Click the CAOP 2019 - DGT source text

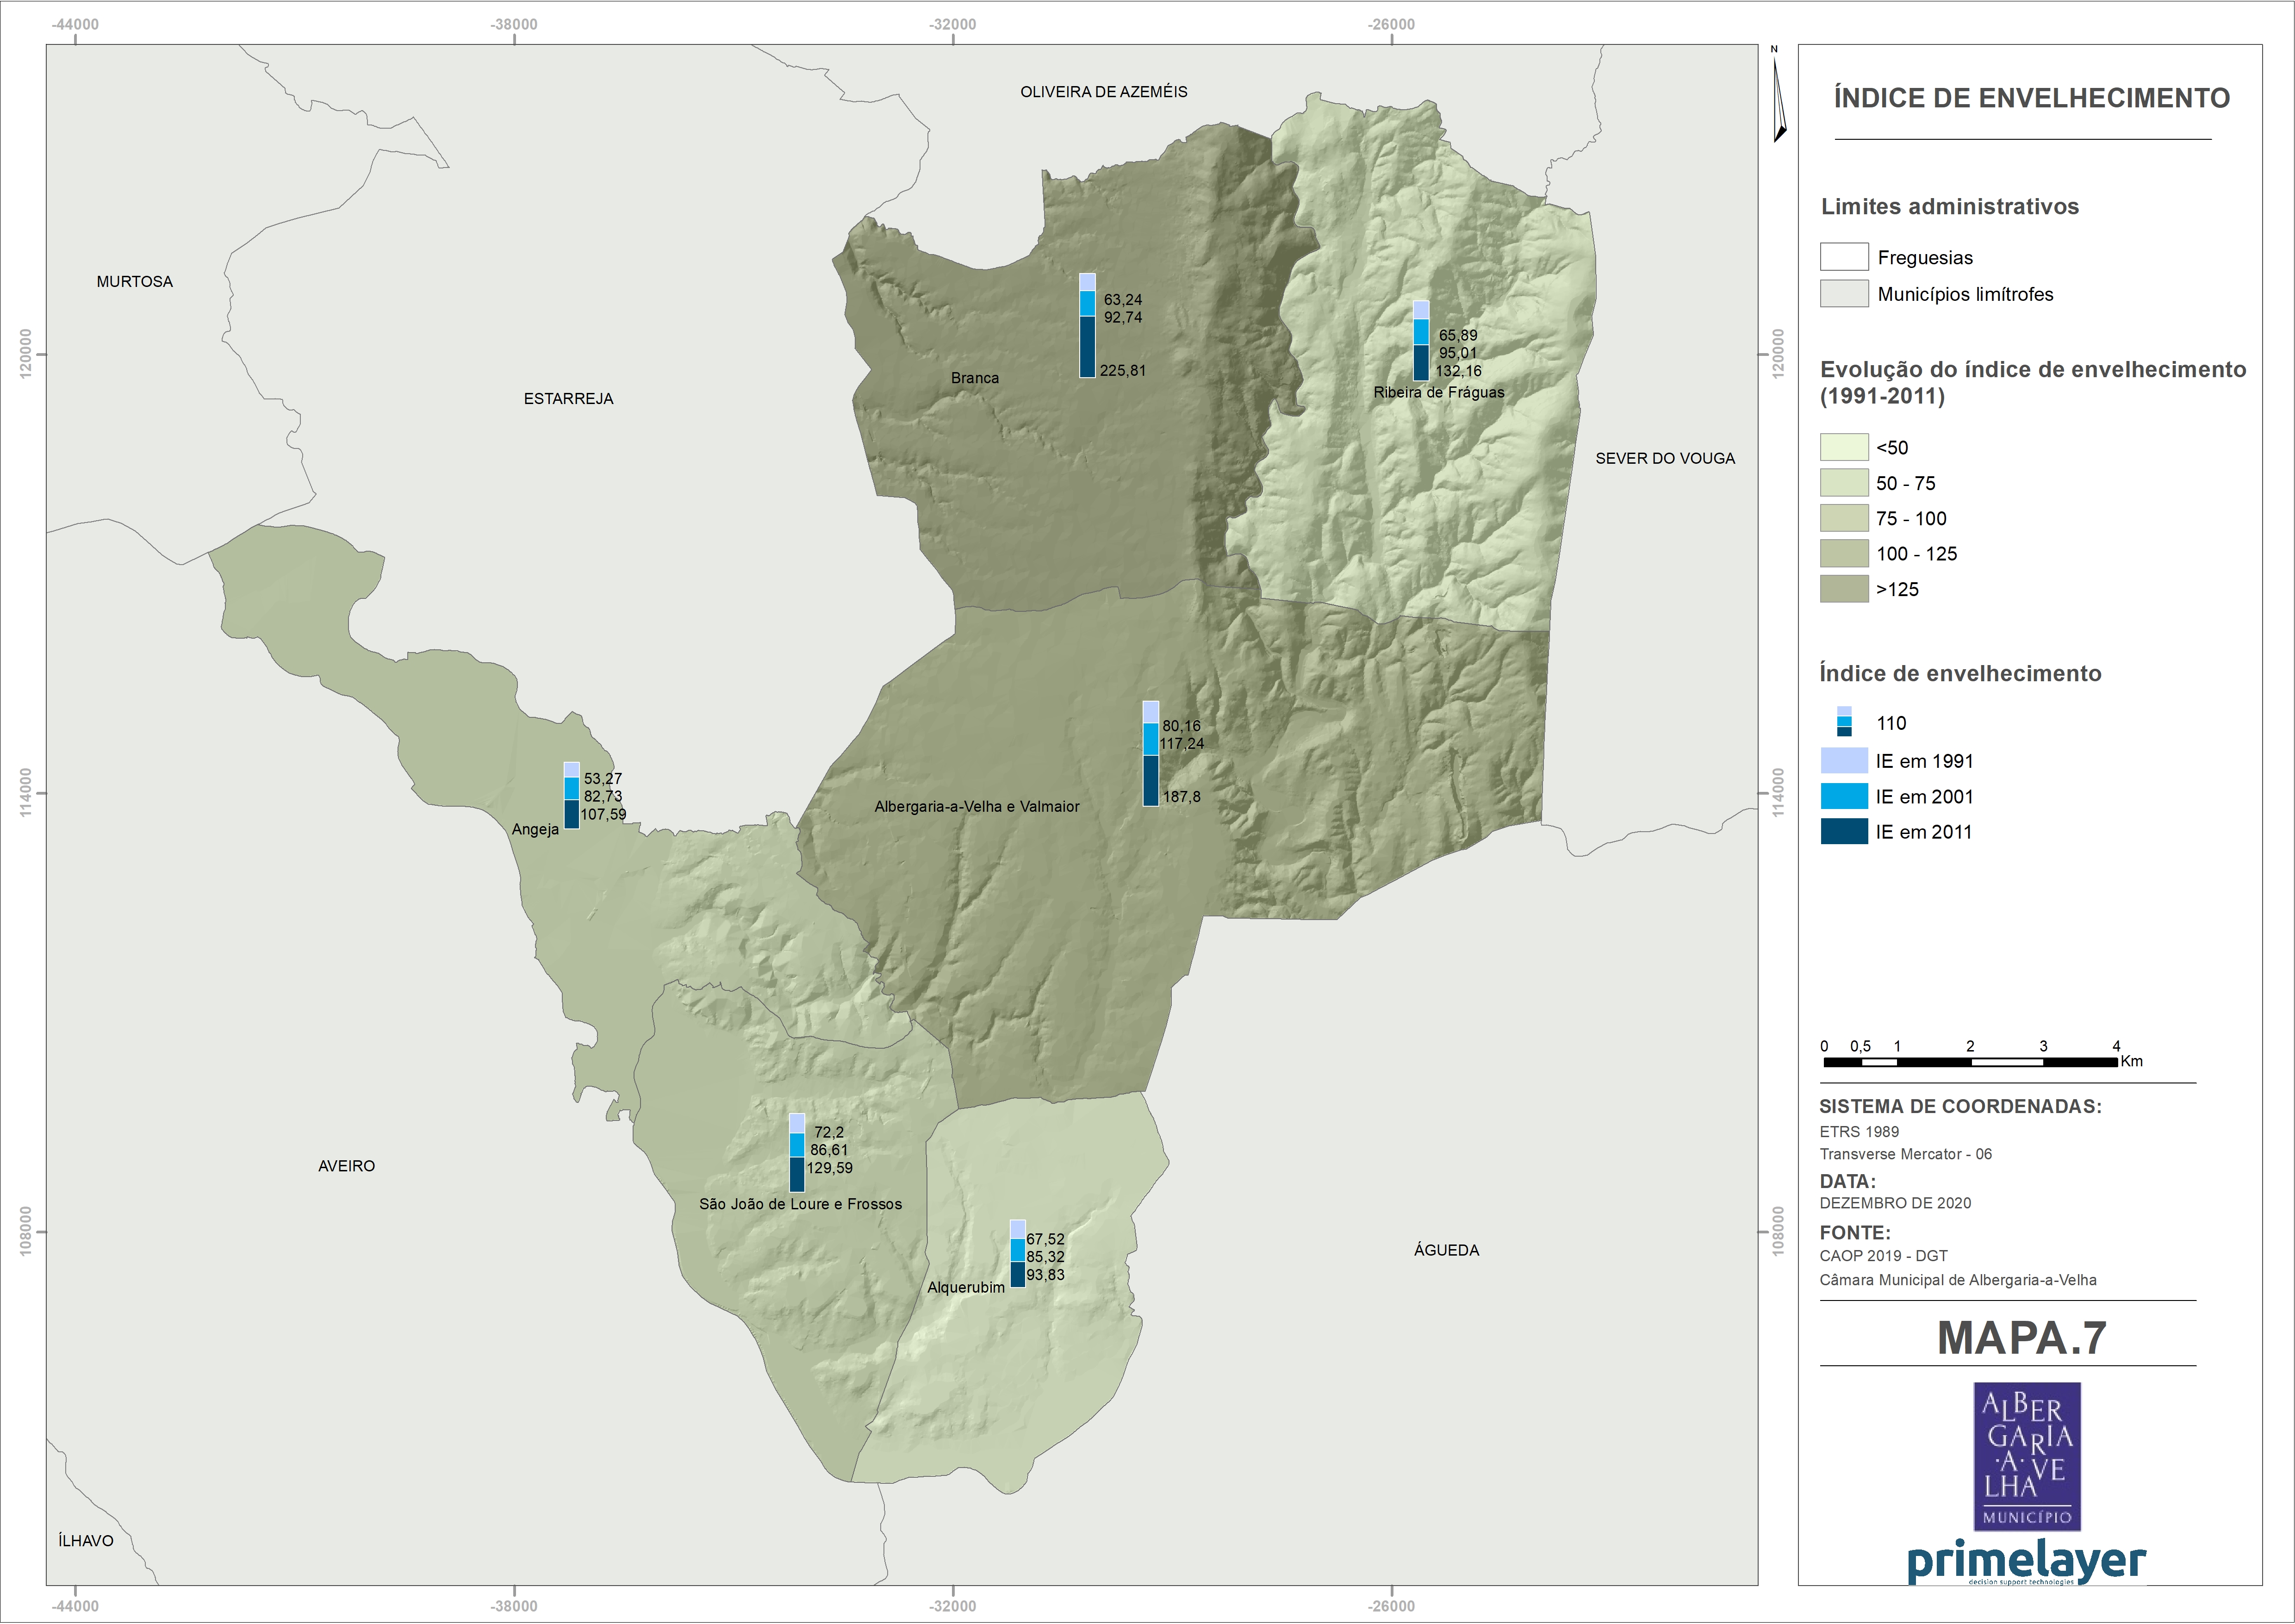1884,1256
